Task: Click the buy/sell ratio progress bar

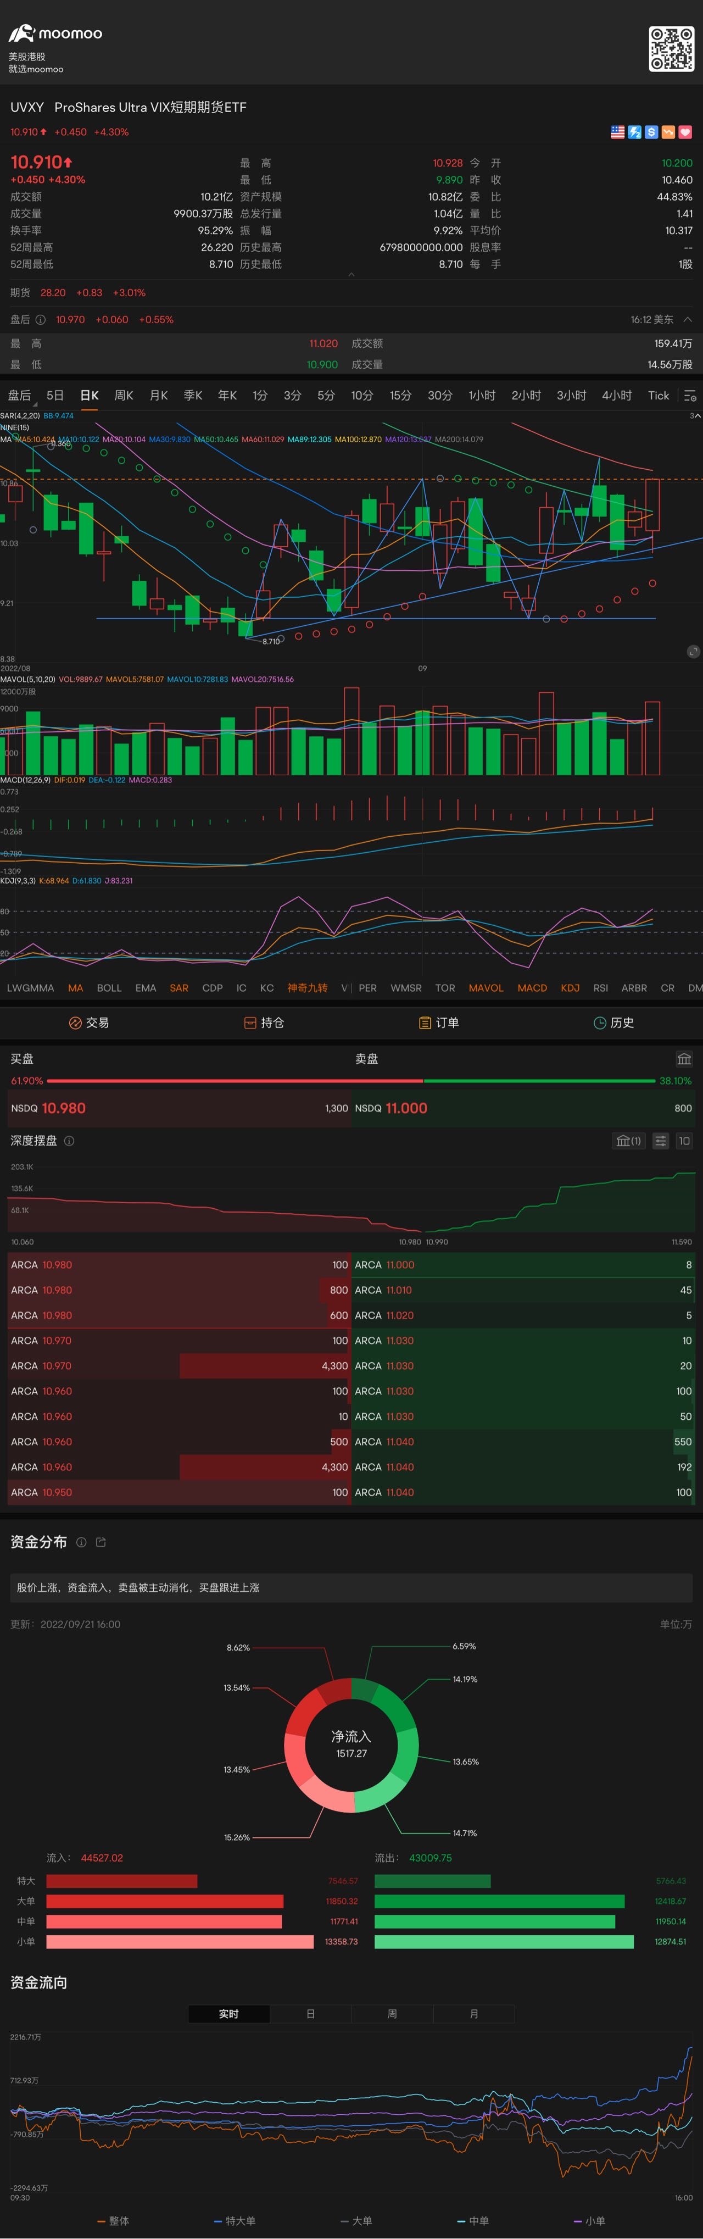Action: pyautogui.click(x=351, y=1081)
